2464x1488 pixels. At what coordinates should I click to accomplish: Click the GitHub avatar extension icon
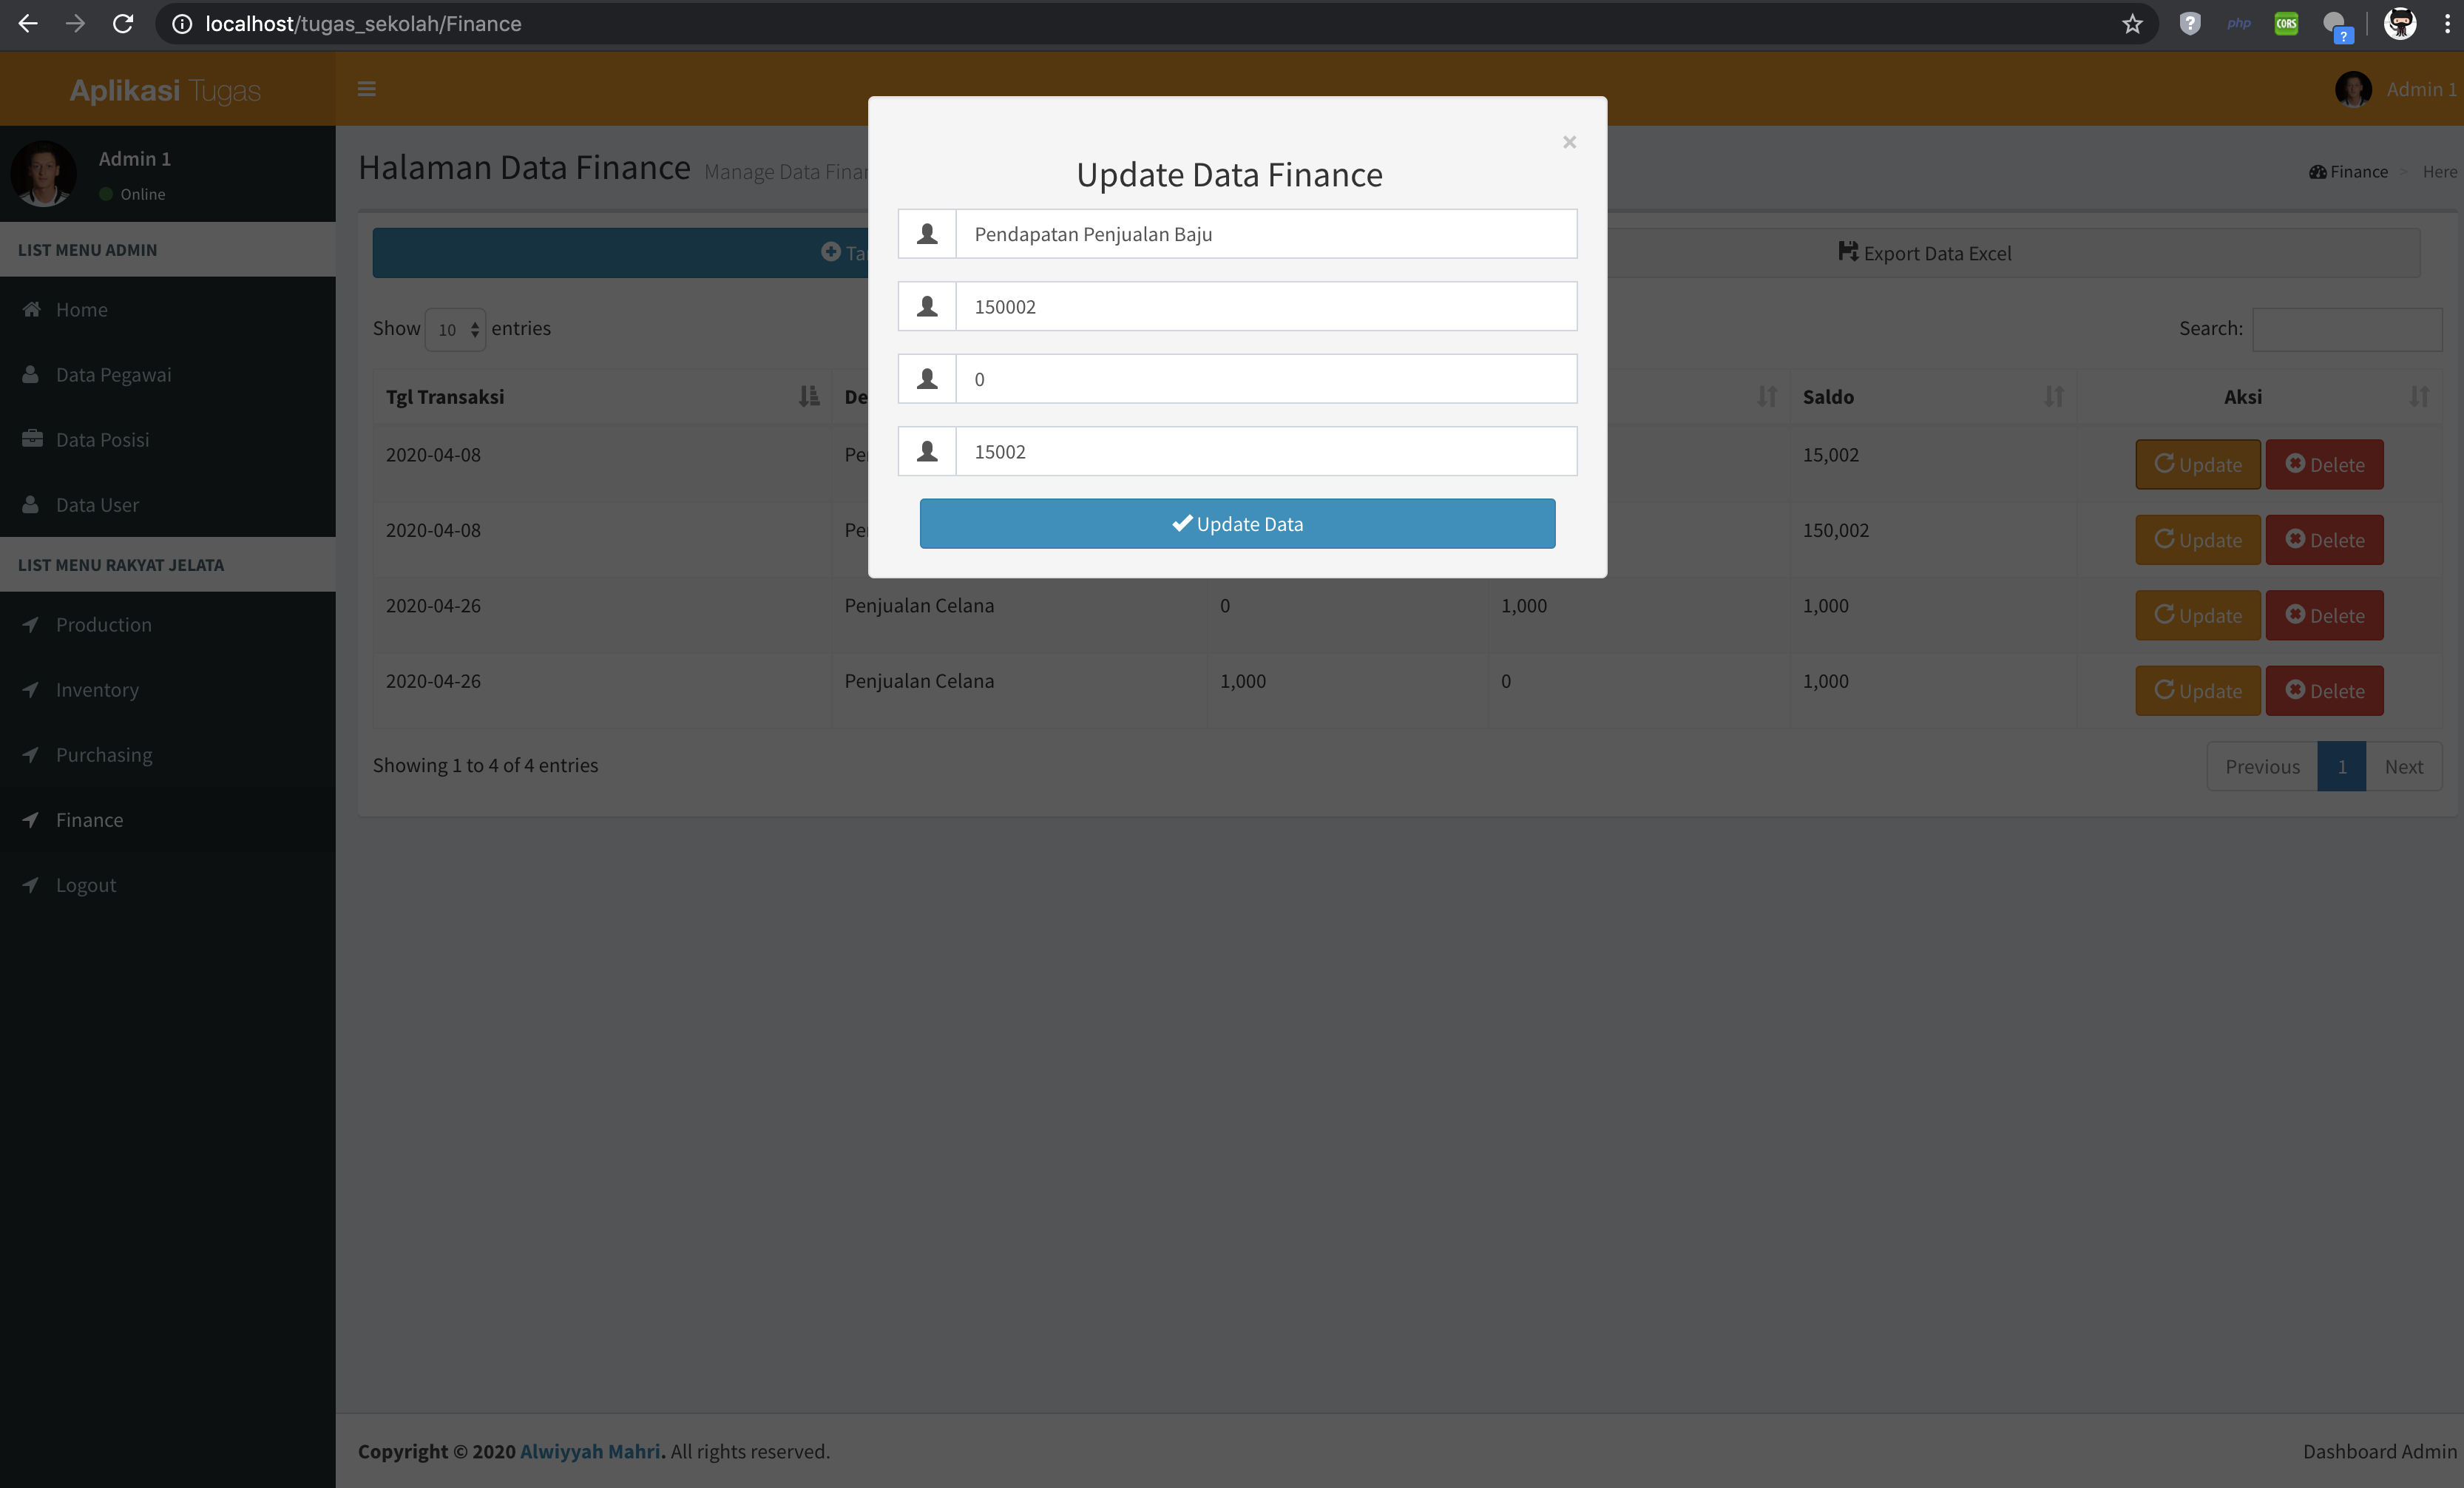pos(2400,23)
